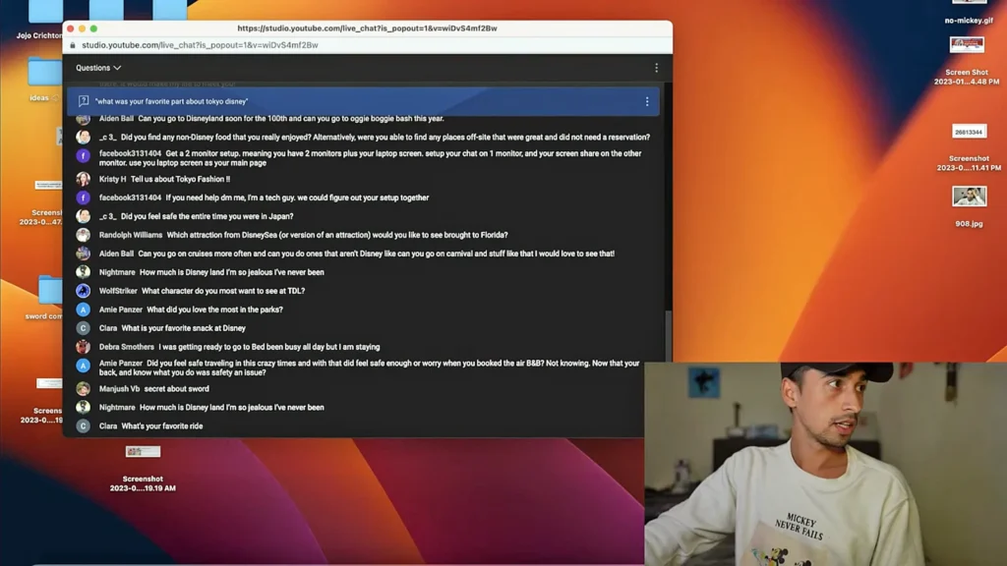The width and height of the screenshot is (1007, 566).
Task: Click the lock icon in address bar
Action: point(73,45)
